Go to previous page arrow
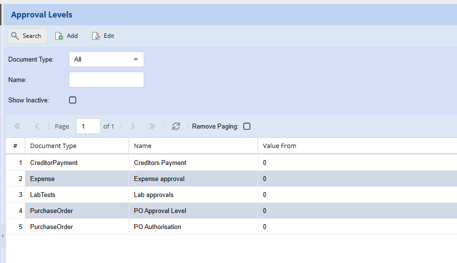Screen dimensions: 457x263 point(37,126)
